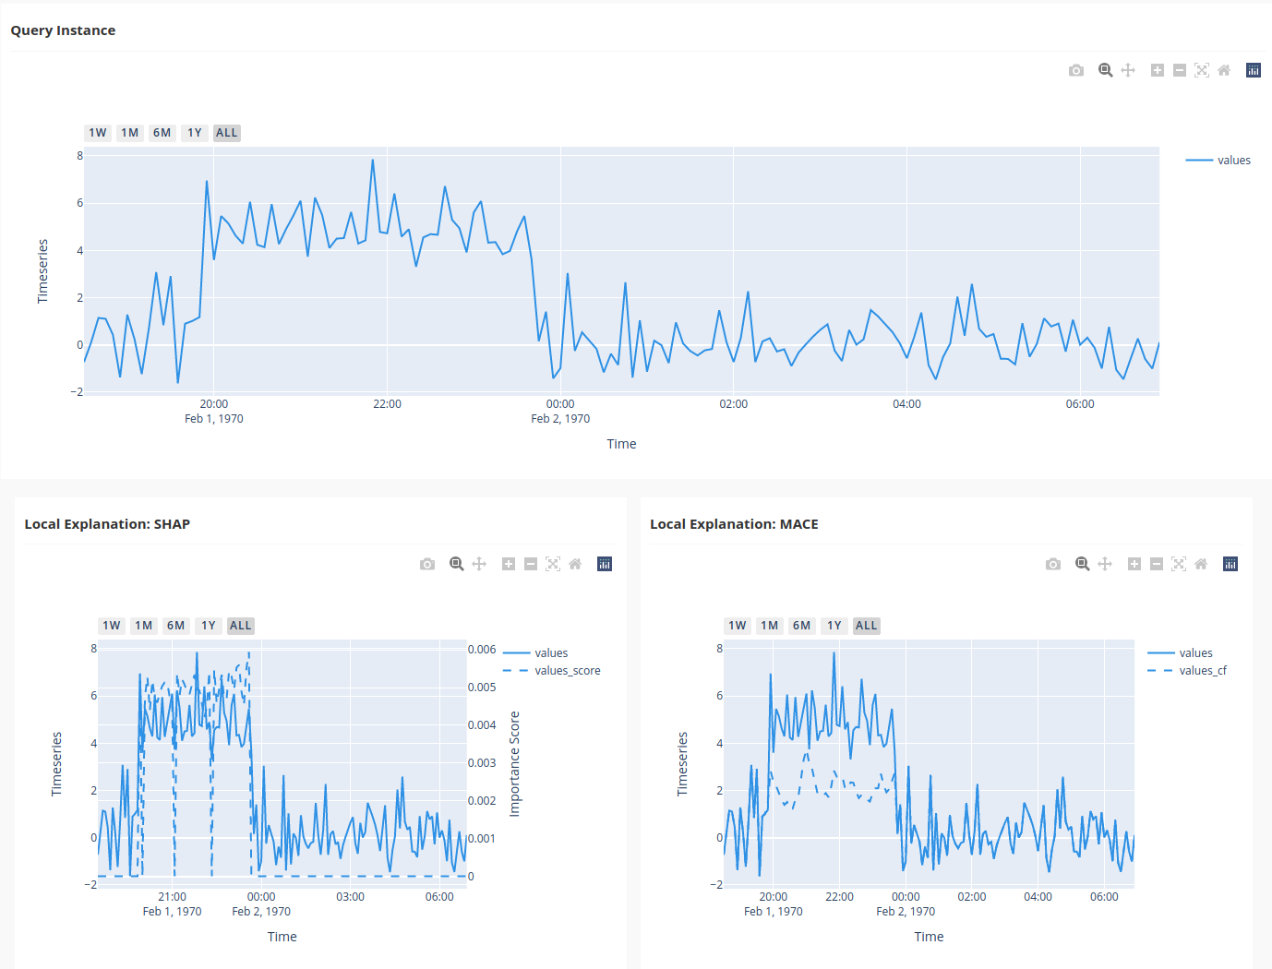Image resolution: width=1272 pixels, height=969 pixels.
Task: Set SHAP chart range to ALL
Action: pyautogui.click(x=241, y=626)
